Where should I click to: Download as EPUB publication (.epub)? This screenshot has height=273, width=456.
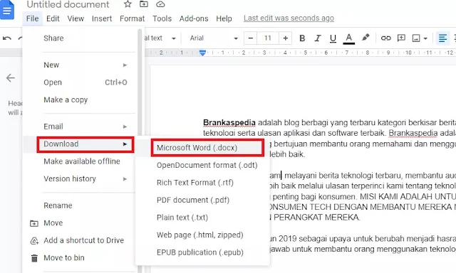[202, 252]
